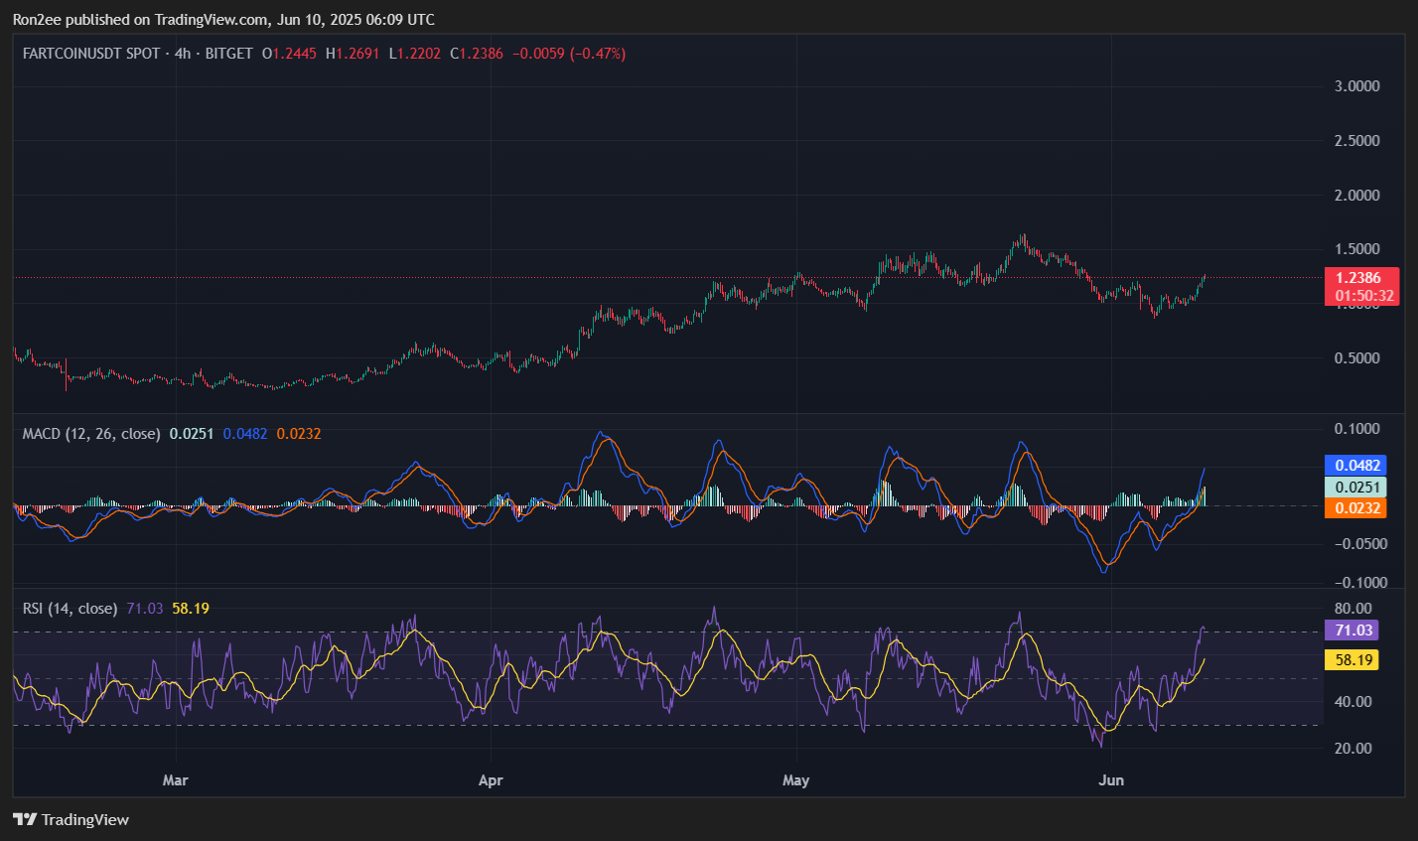The image size is (1418, 841).
Task: Click the RSI (14, close) indicator label
Action: tap(69, 608)
